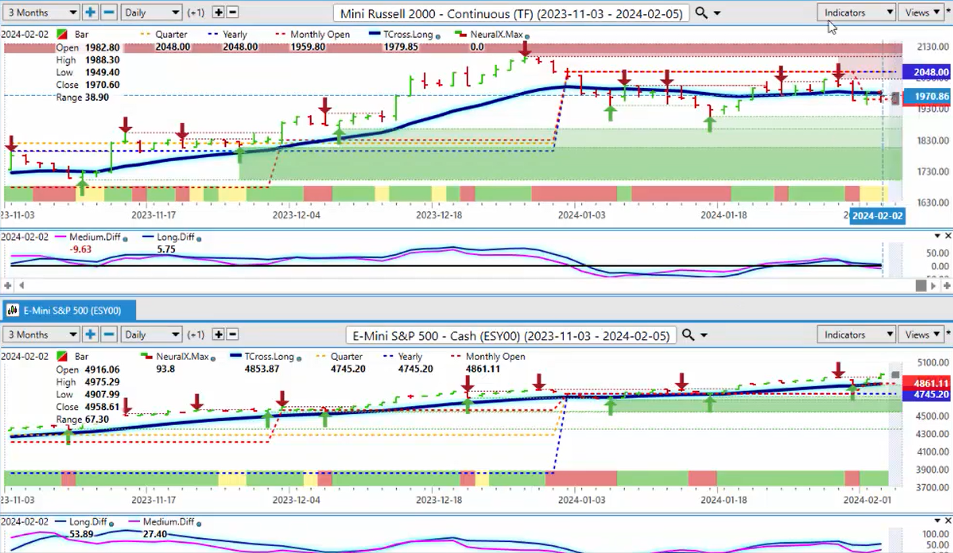Open the 3 Months range dropdown in S&P 500 chart

pyautogui.click(x=41, y=334)
